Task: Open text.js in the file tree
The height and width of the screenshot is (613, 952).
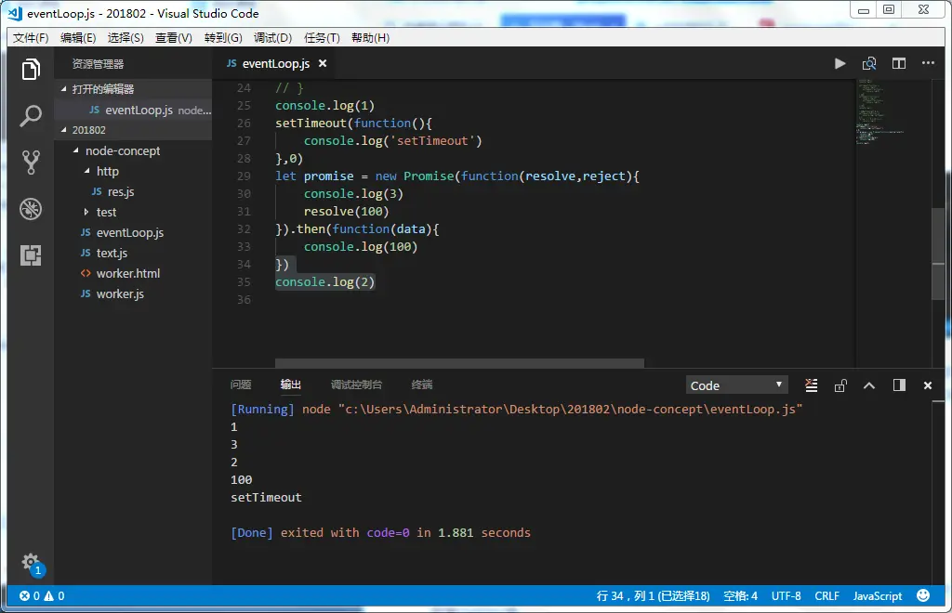Action: (x=112, y=254)
